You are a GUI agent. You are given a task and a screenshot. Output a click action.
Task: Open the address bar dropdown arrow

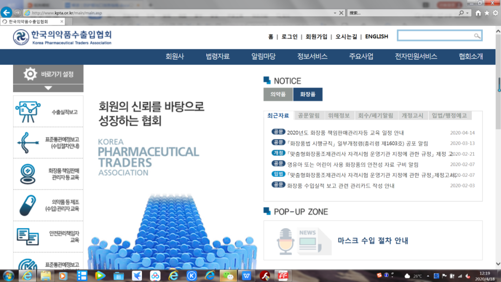point(334,13)
